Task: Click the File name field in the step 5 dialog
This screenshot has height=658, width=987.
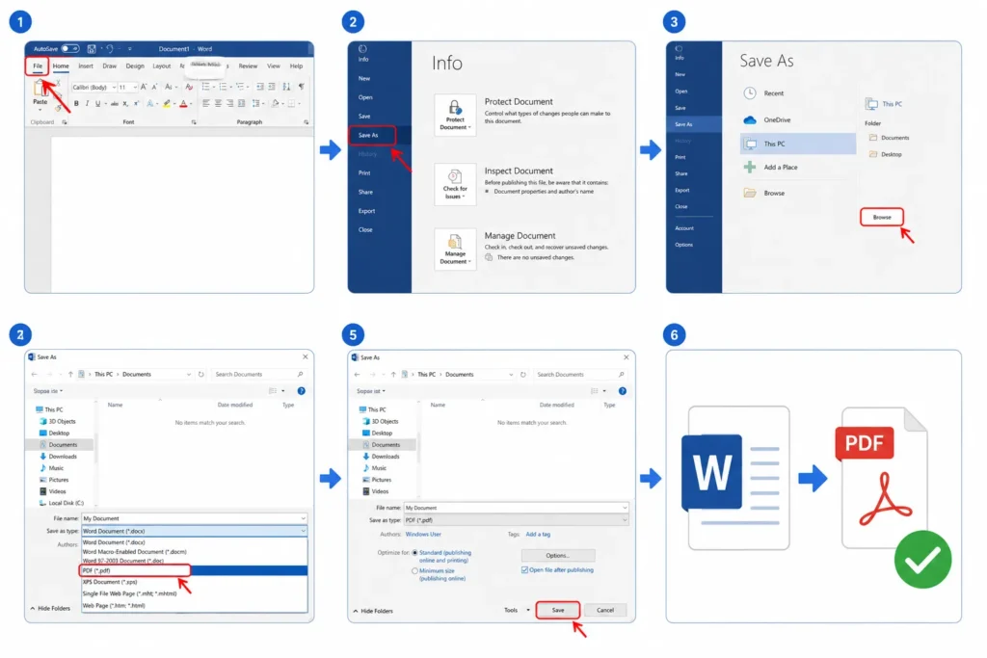Action: click(x=516, y=508)
